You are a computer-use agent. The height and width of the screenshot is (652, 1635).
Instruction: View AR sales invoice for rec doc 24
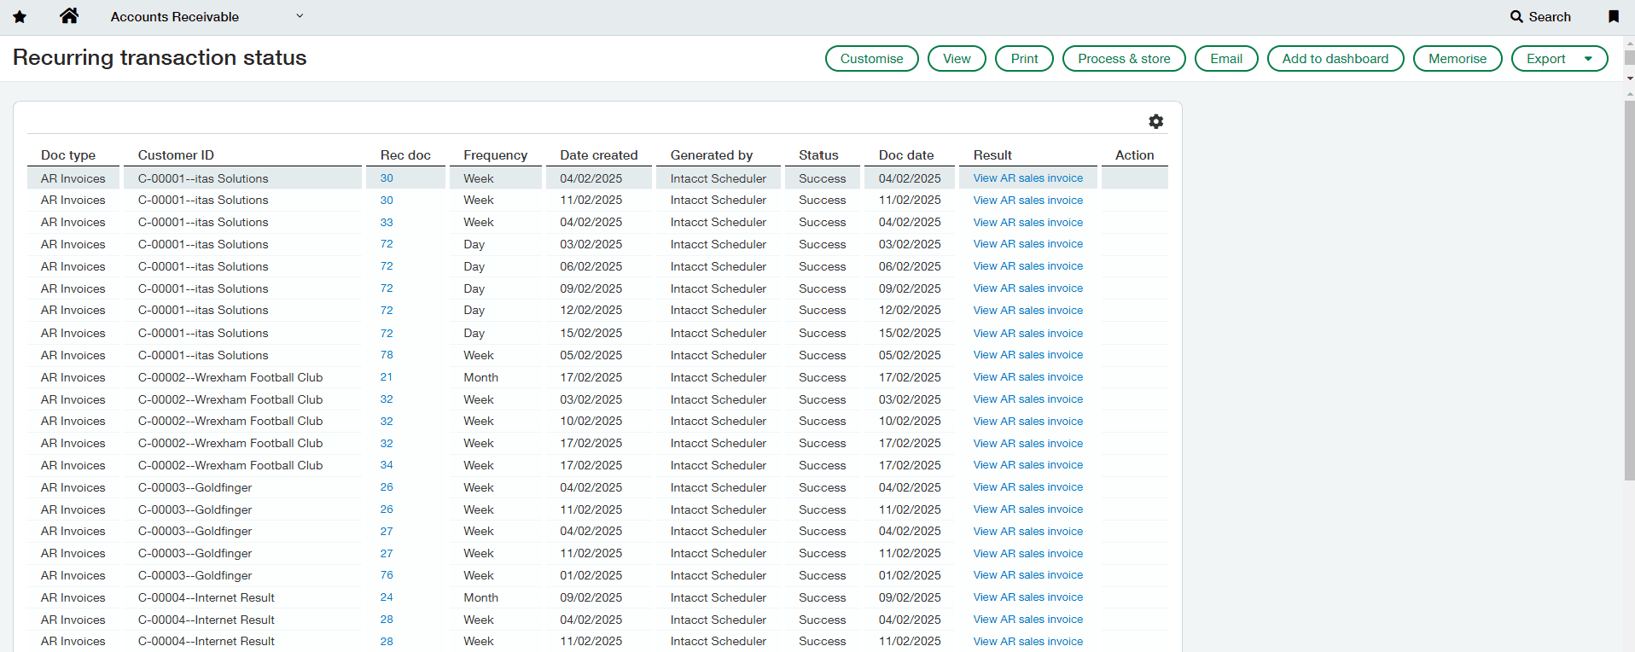(1028, 597)
